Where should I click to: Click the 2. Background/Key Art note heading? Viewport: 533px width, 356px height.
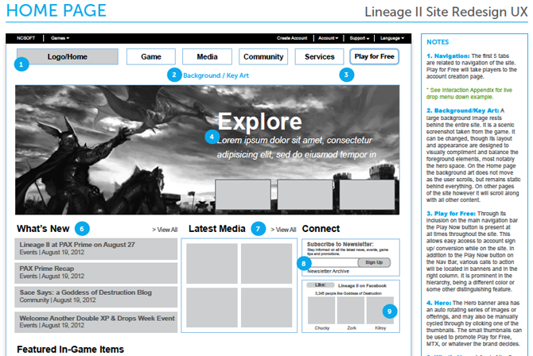pyautogui.click(x=463, y=110)
